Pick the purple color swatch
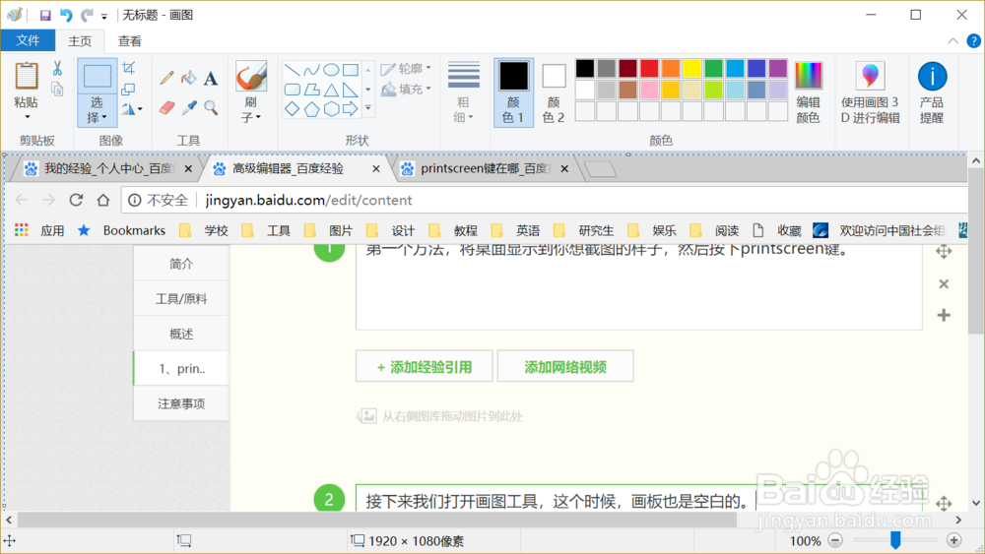 778,68
